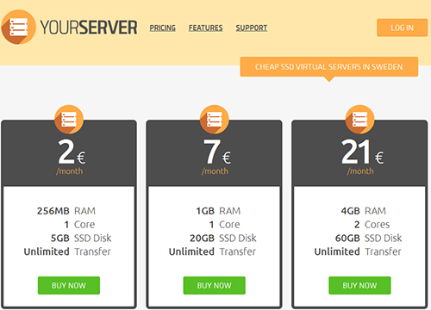Click the 1 Core line in the 1GB plan
The image size is (431, 310).
pyautogui.click(x=224, y=225)
